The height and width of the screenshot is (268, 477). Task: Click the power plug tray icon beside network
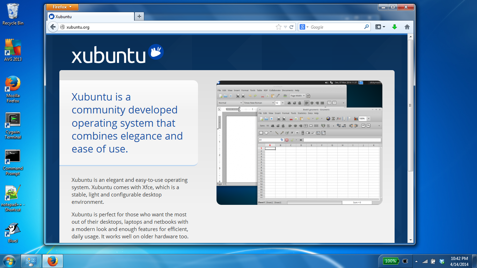pos(433,261)
